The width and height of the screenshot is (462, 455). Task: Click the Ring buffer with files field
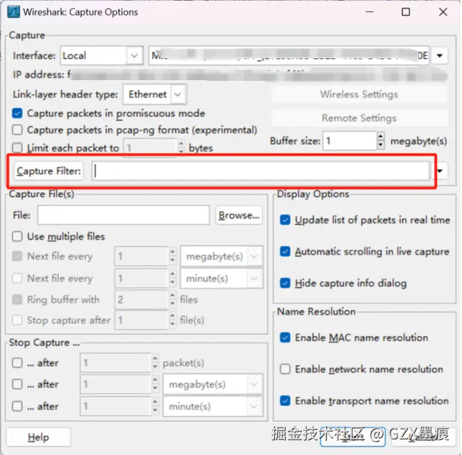point(142,299)
